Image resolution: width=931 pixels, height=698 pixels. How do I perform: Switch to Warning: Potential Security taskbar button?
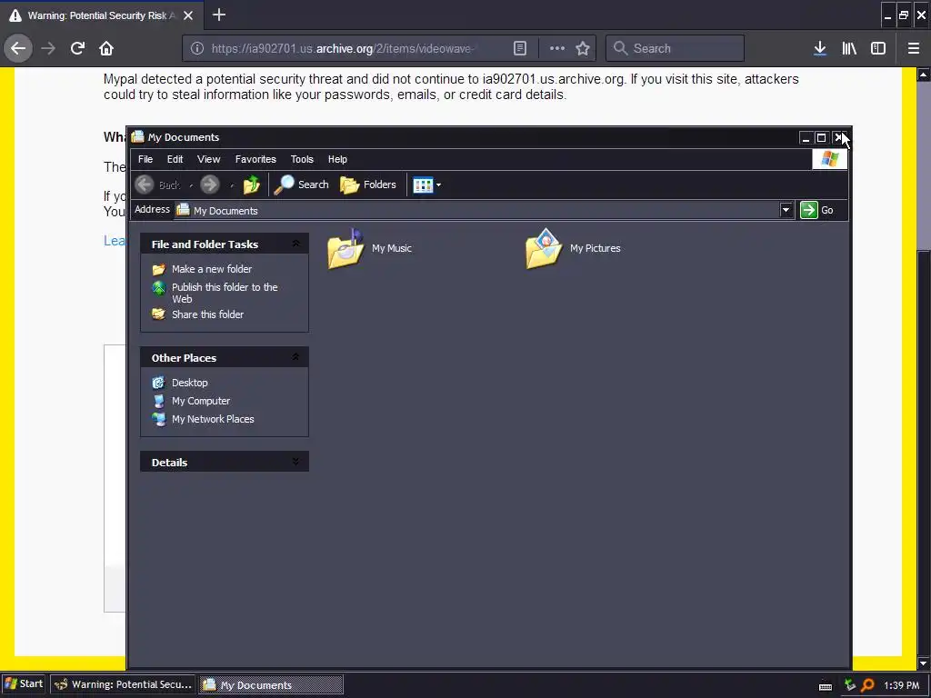coord(123,684)
